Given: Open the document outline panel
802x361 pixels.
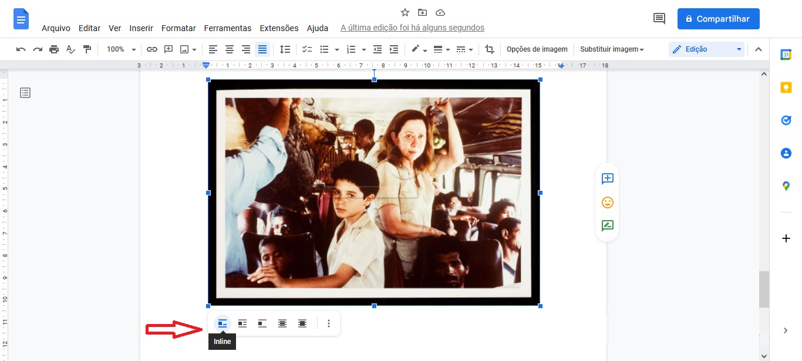Looking at the screenshot, I should [x=25, y=93].
